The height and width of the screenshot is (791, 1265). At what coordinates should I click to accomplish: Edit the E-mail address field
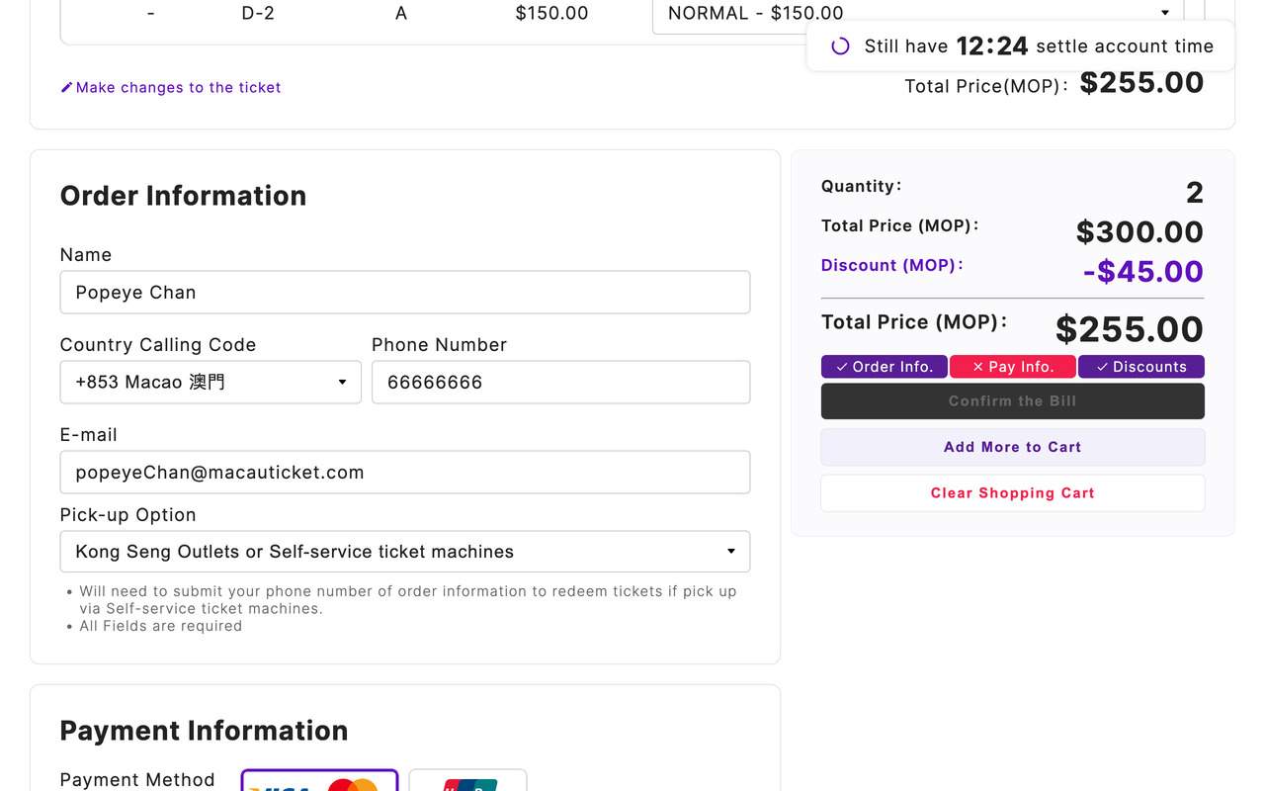click(405, 473)
